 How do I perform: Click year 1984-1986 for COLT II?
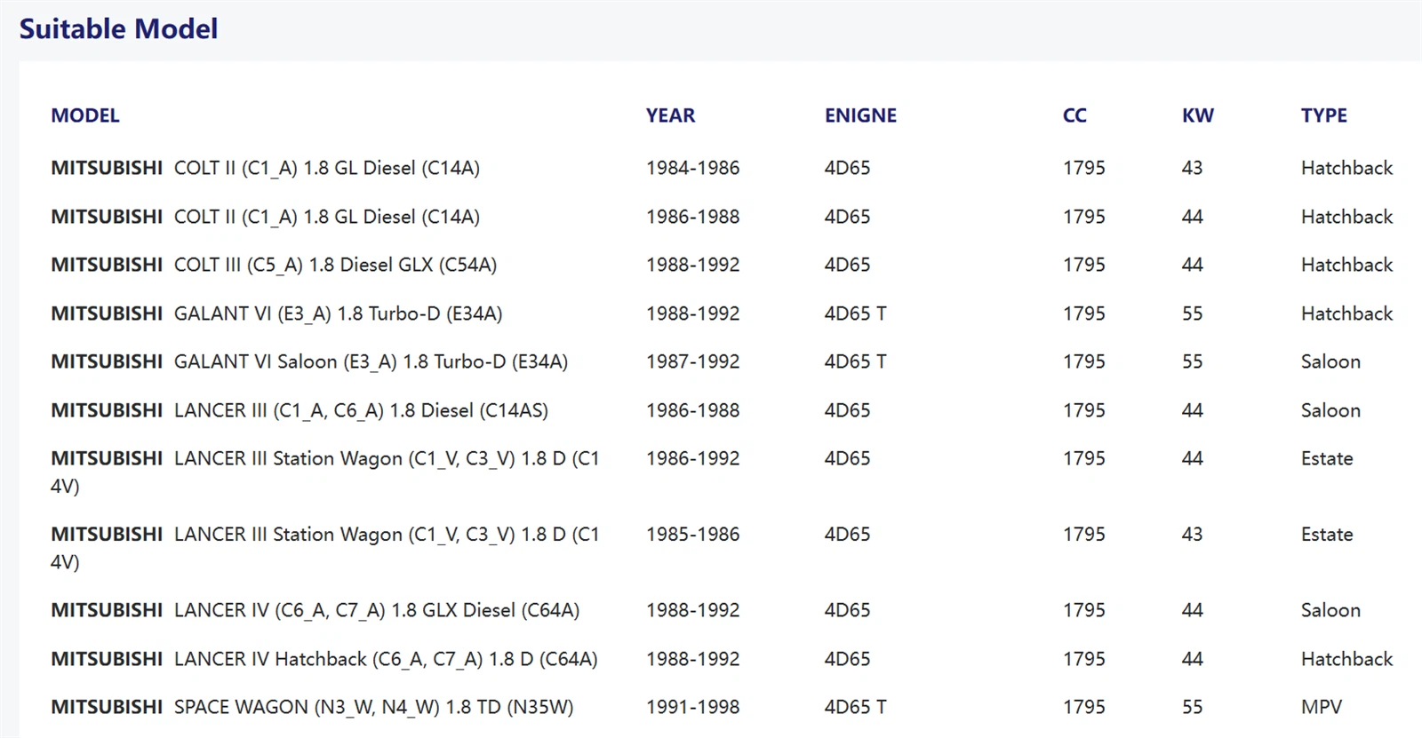pos(692,168)
